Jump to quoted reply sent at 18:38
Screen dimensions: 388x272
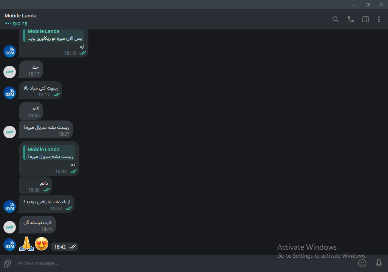pyautogui.click(x=49, y=153)
